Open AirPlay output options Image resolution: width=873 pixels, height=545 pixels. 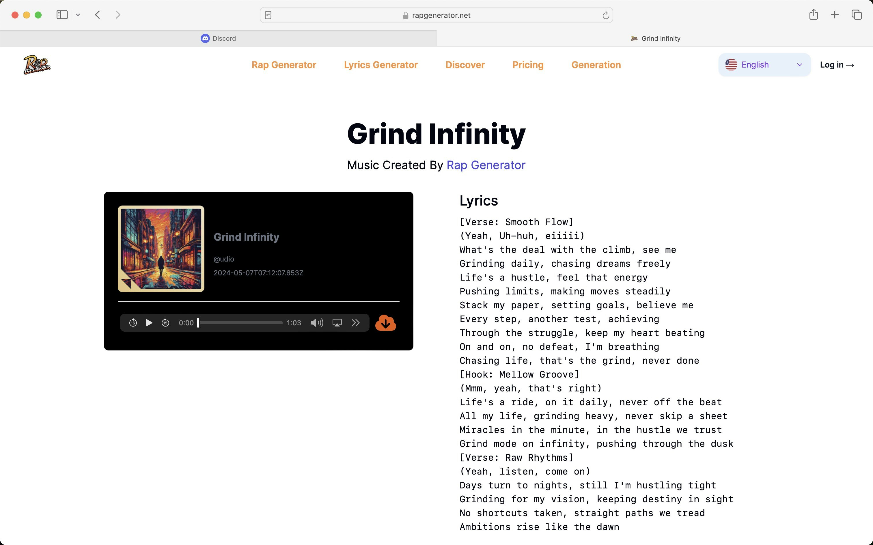click(x=337, y=323)
